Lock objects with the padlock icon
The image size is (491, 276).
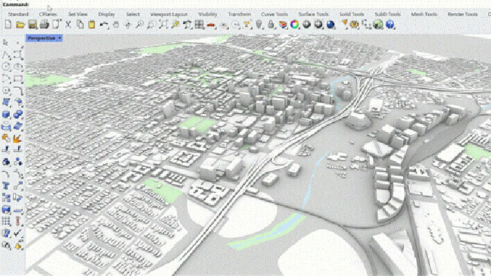tap(271, 24)
